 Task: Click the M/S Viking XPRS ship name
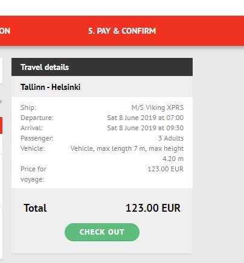pyautogui.click(x=158, y=107)
